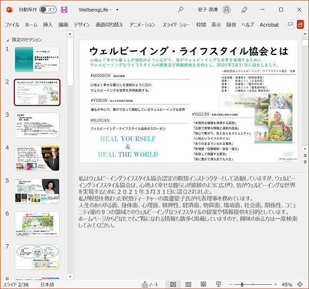The height and width of the screenshot is (289, 309).
Task: Click the スライド 2/36 status indicator
Action: click(16, 284)
